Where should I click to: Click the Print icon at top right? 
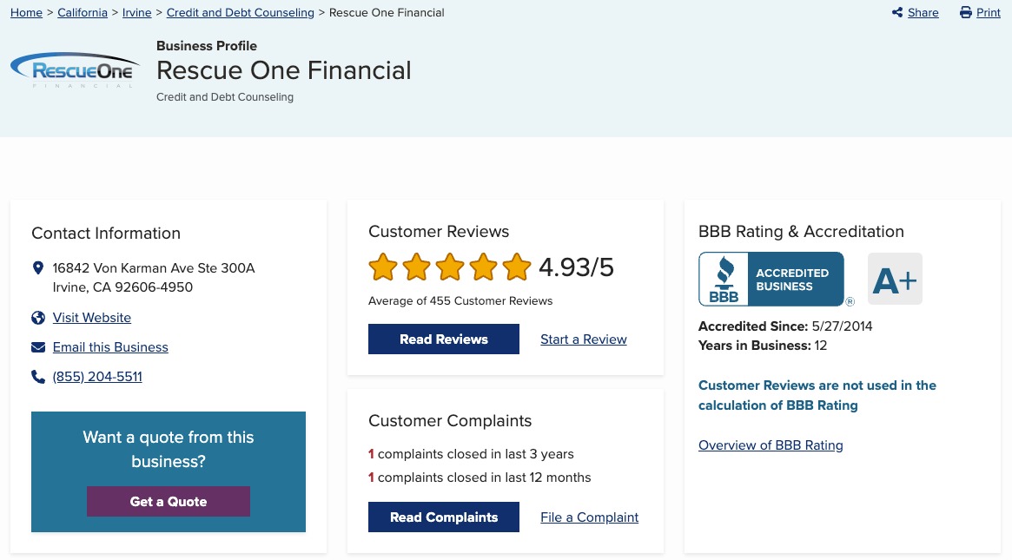(x=965, y=13)
